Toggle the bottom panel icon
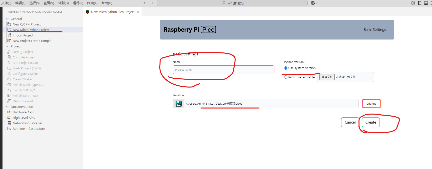The height and width of the screenshot is (169, 432). 426,3
